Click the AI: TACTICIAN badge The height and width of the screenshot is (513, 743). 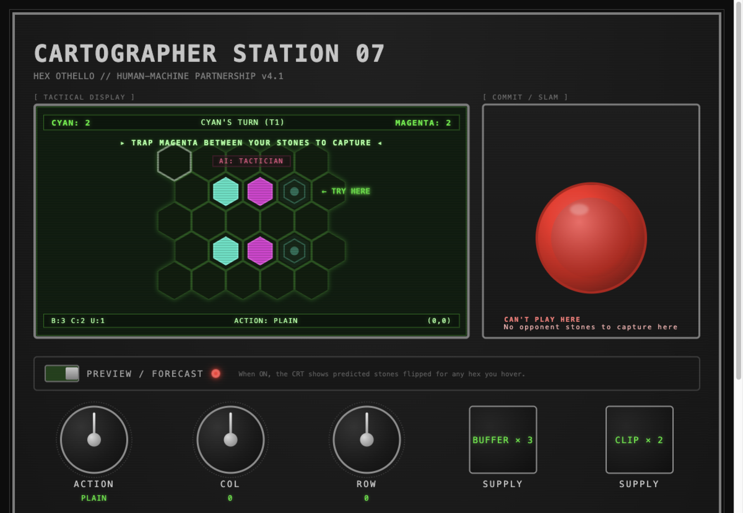tap(251, 161)
